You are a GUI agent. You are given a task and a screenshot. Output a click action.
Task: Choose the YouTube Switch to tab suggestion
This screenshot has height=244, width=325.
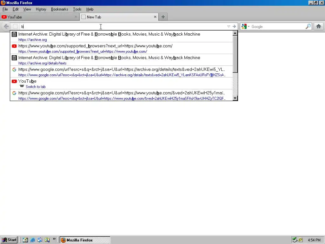point(122,84)
